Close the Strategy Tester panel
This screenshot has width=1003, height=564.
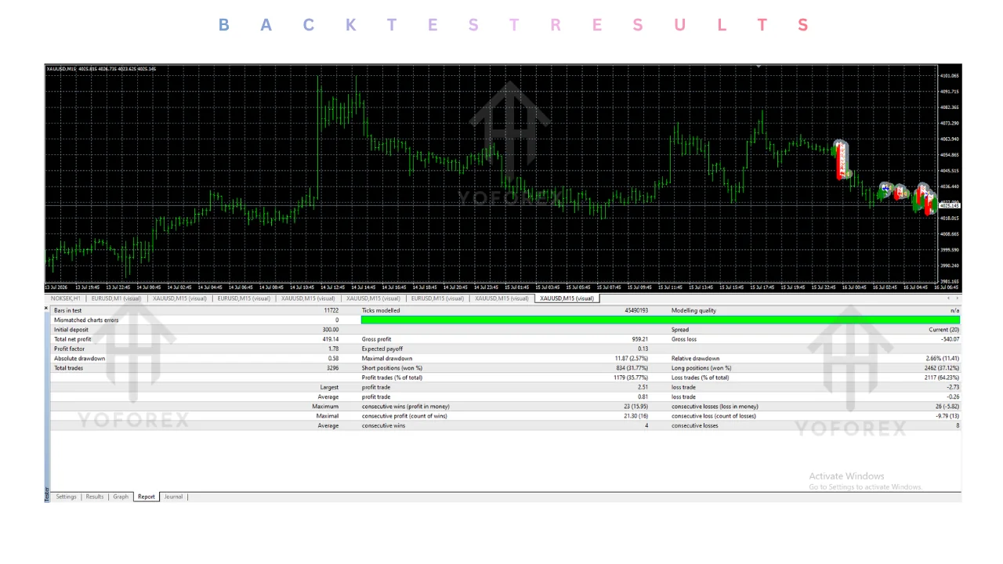(46, 308)
